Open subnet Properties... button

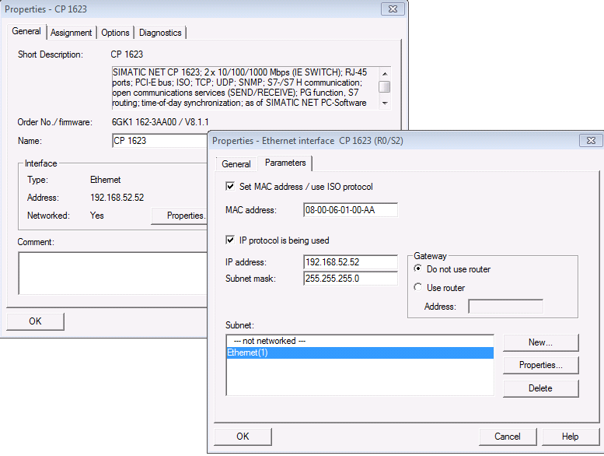point(540,365)
